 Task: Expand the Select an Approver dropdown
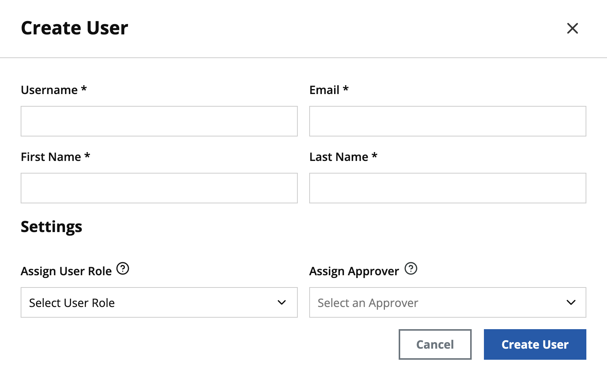(448, 302)
